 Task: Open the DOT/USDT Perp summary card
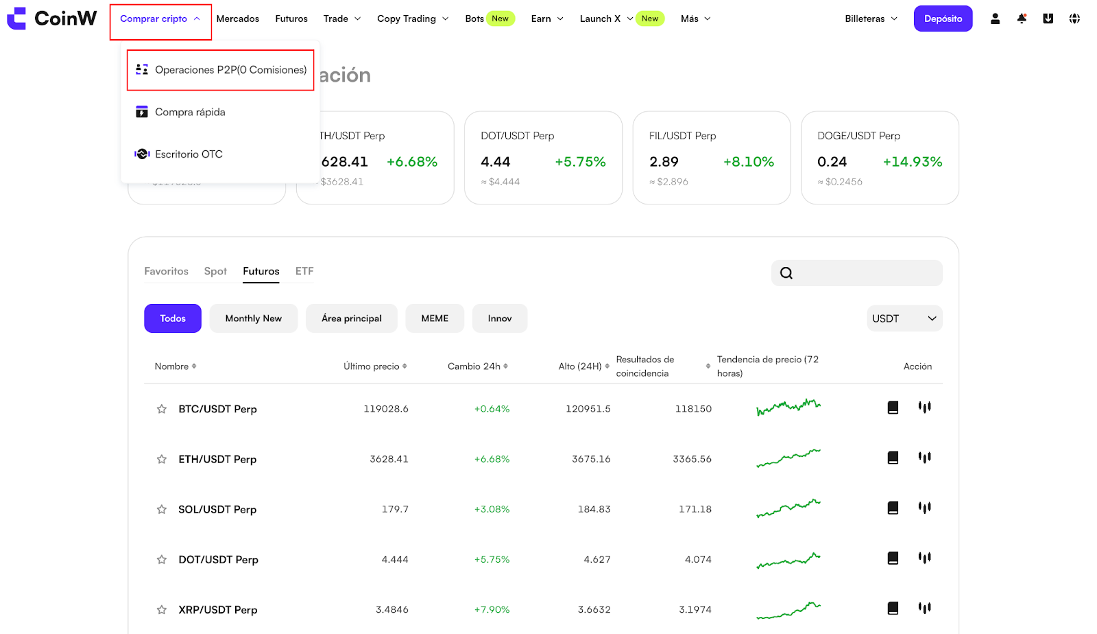543,158
